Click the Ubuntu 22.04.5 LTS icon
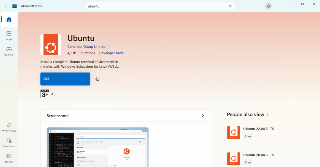 (234, 133)
